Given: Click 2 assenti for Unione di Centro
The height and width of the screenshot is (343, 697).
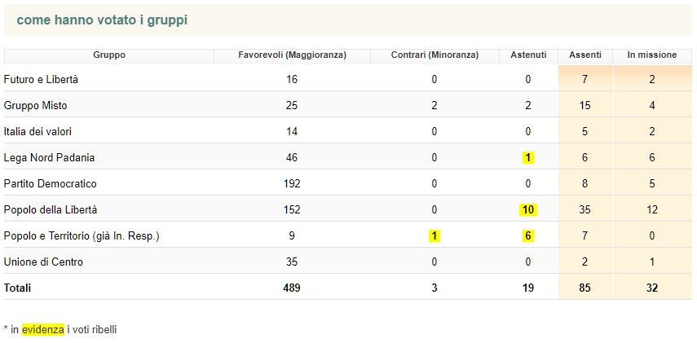Looking at the screenshot, I should tap(585, 262).
